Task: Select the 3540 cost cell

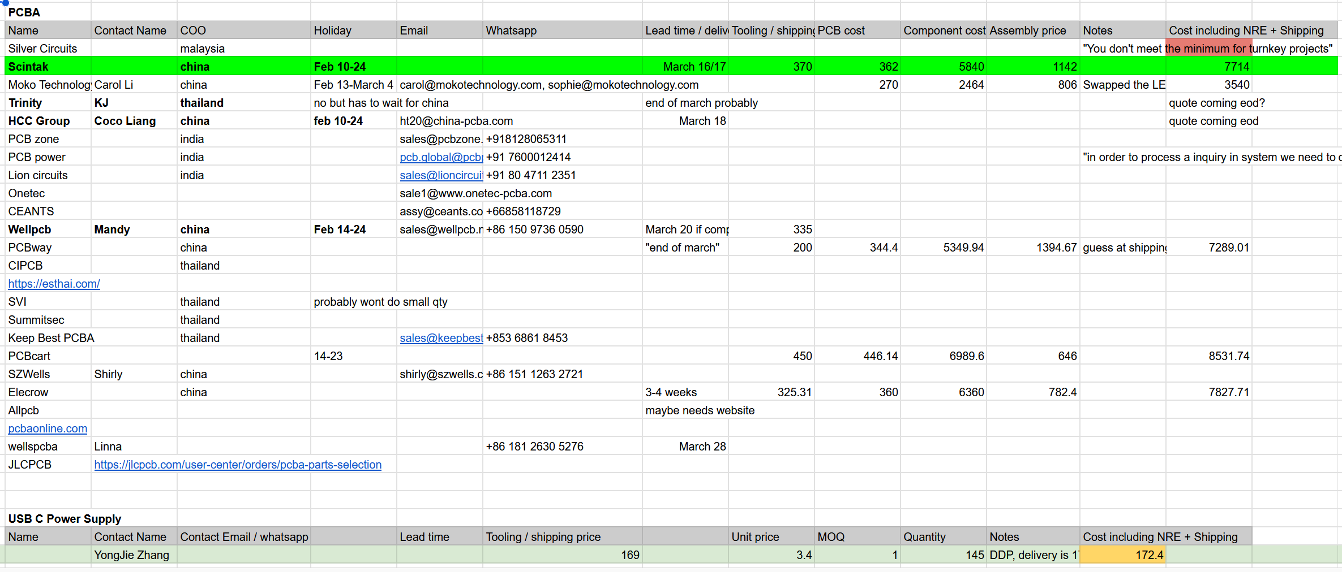Action: 1209,85
